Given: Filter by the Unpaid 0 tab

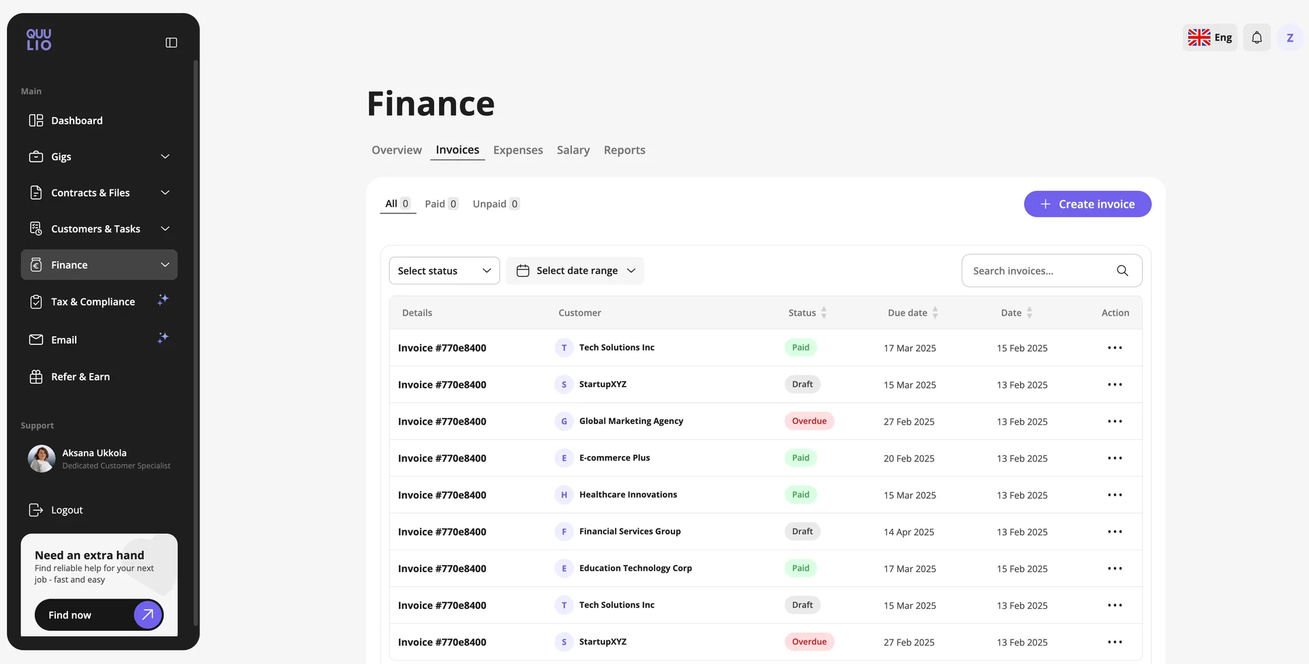Looking at the screenshot, I should coord(496,204).
